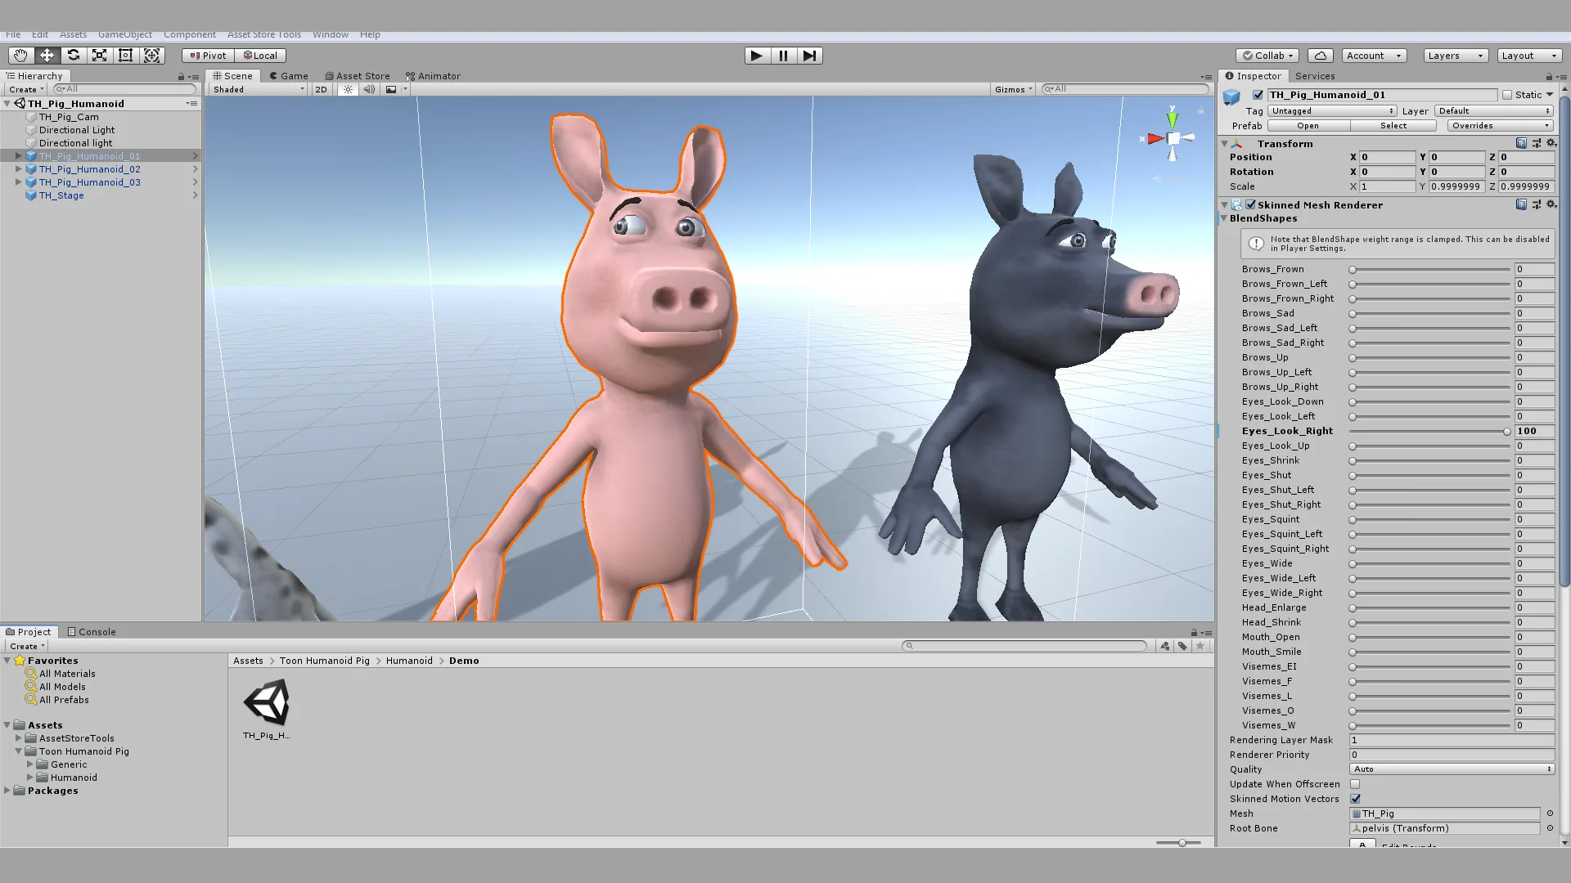The image size is (1571, 883).
Task: Click search by label icon in Project
Action: click(1182, 646)
